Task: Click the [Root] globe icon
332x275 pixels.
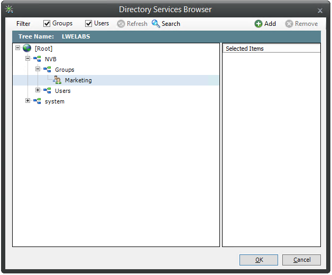Action: (x=27, y=48)
